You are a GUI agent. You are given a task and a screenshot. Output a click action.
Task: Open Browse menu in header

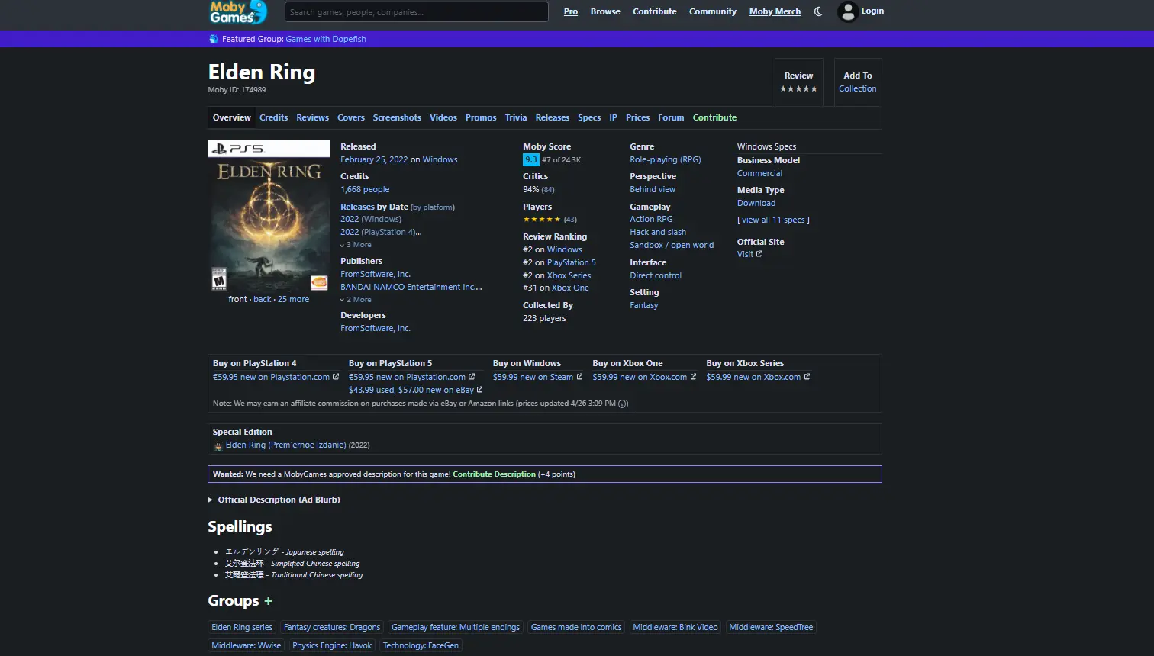click(x=605, y=11)
